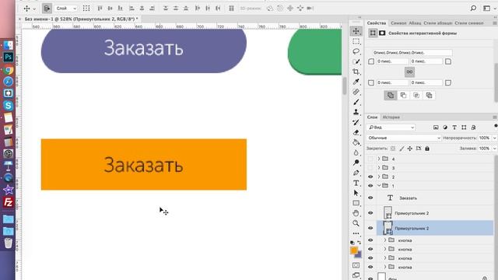Switch to the Стили абзаца tab
Image resolution: width=498 pixels, height=280 pixels.
click(437, 23)
